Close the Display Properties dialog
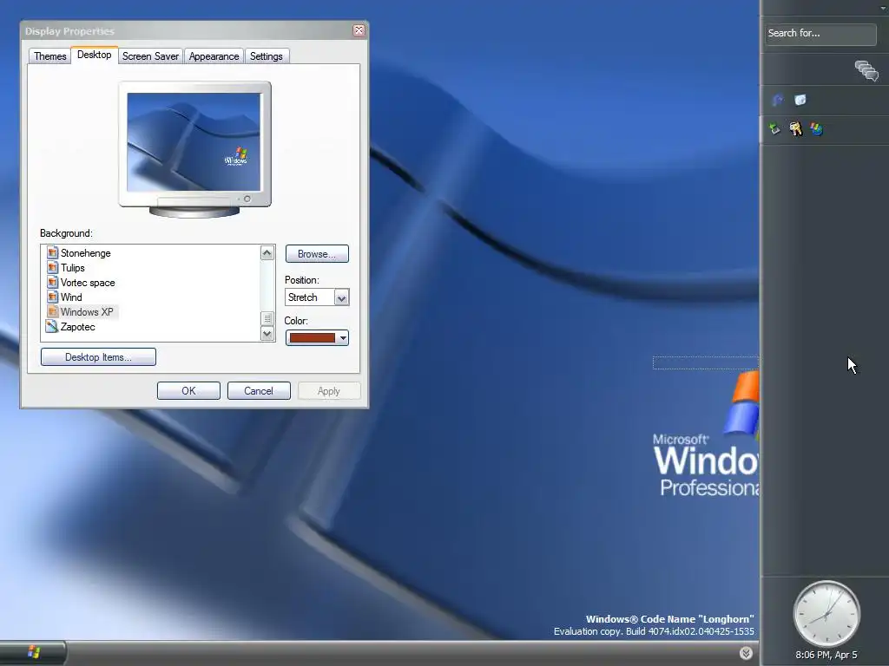 click(359, 30)
